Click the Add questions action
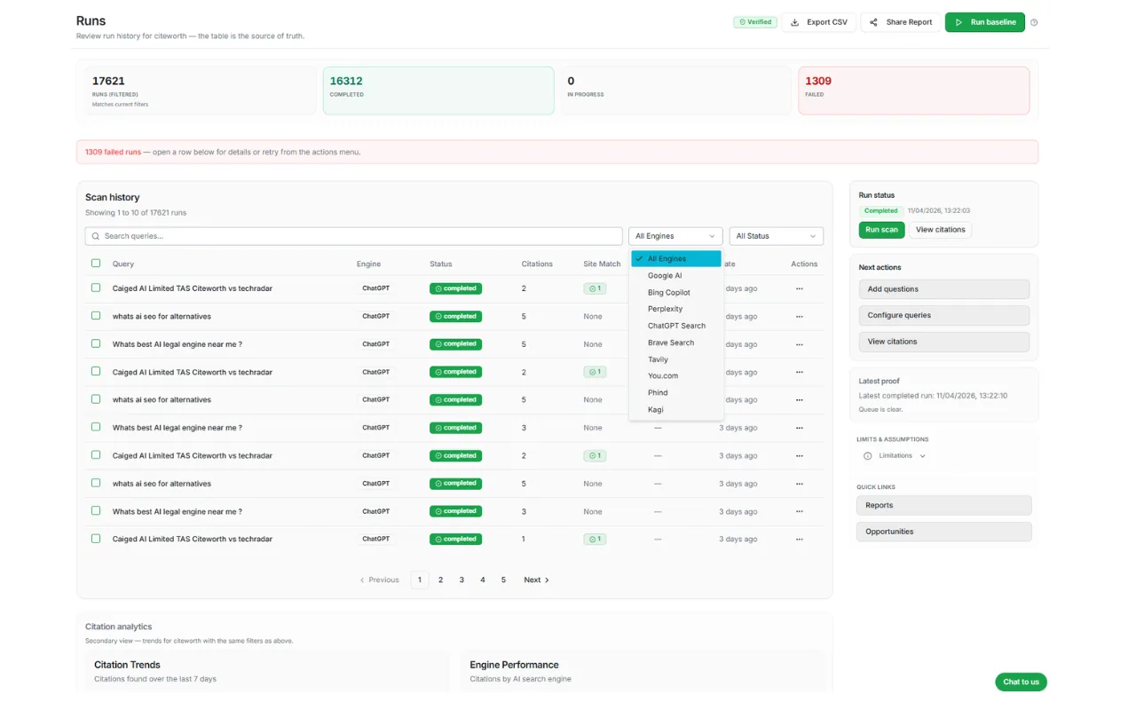 pyautogui.click(x=944, y=289)
